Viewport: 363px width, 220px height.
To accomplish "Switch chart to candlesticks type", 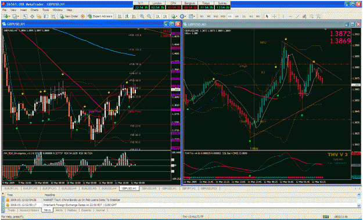I will pyautogui.click(x=127, y=16).
